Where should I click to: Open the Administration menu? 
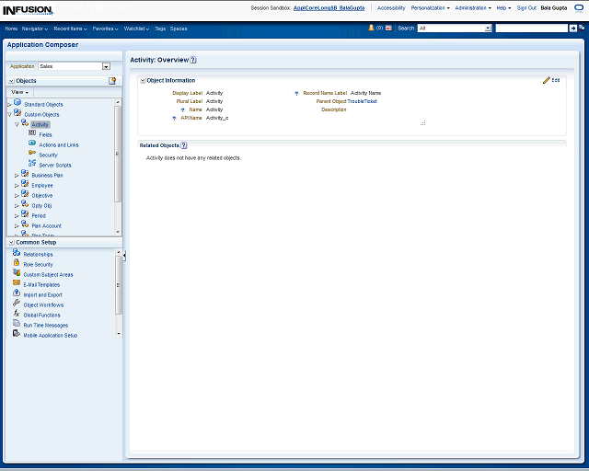[x=473, y=7]
